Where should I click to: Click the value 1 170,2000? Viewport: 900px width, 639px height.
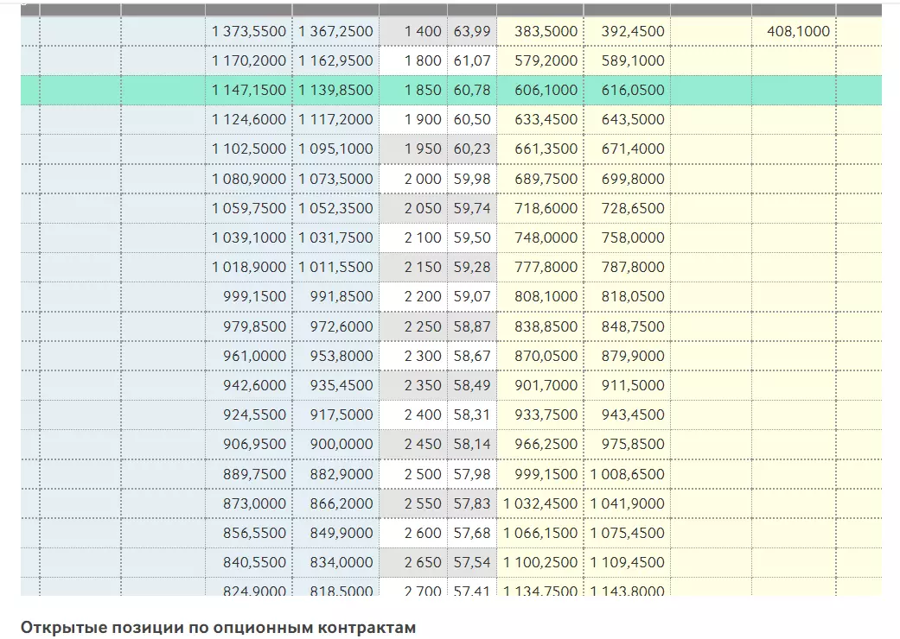point(248,60)
